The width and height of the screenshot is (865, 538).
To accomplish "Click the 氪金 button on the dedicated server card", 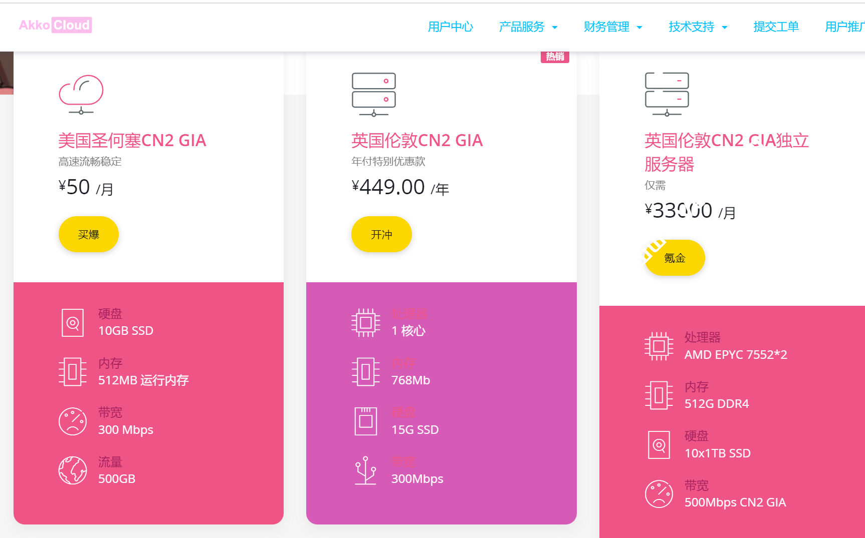I will (x=674, y=258).
